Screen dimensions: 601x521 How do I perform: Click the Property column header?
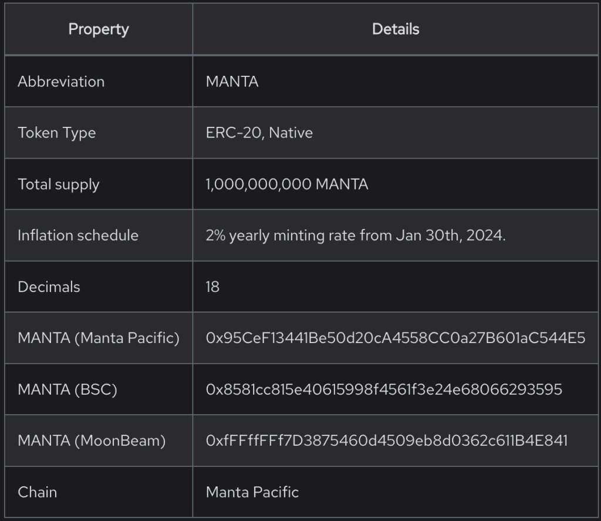coord(99,29)
